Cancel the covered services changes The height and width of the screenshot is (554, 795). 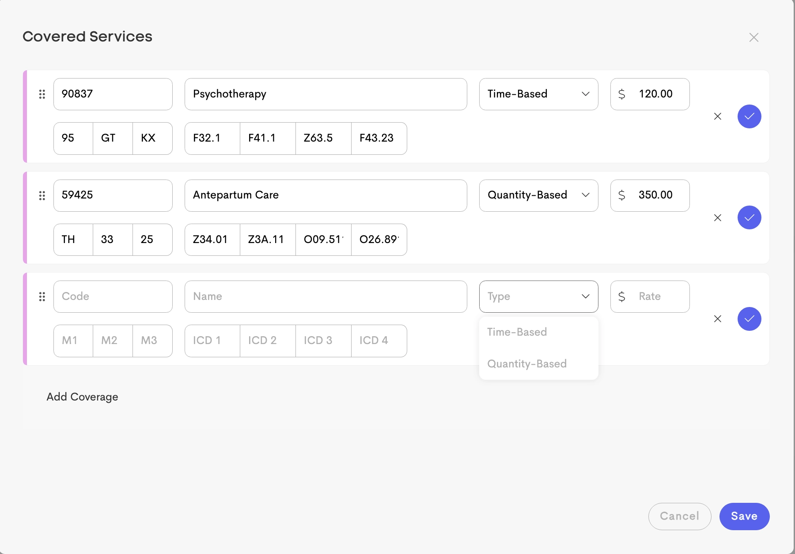679,516
